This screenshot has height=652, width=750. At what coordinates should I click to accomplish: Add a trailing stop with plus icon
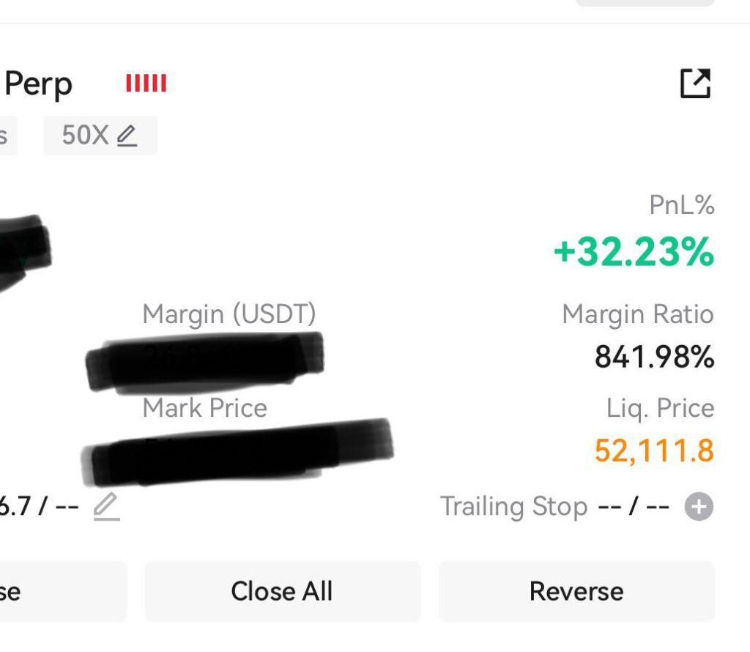coord(699,506)
